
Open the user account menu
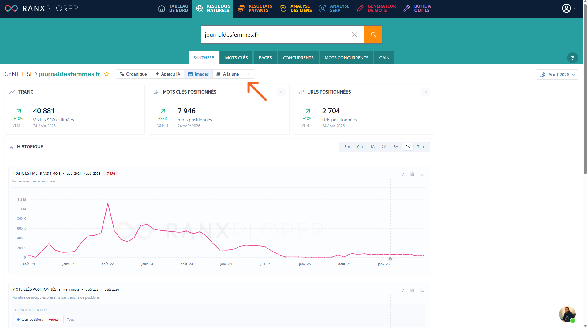(x=569, y=8)
